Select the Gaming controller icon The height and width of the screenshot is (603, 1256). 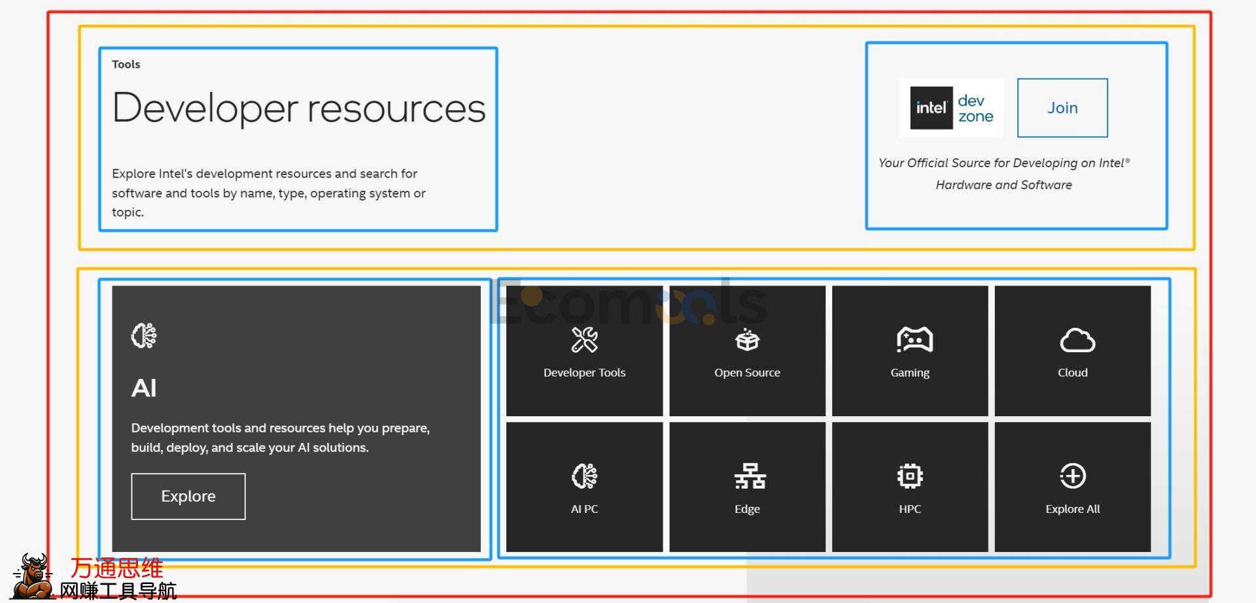click(x=914, y=340)
